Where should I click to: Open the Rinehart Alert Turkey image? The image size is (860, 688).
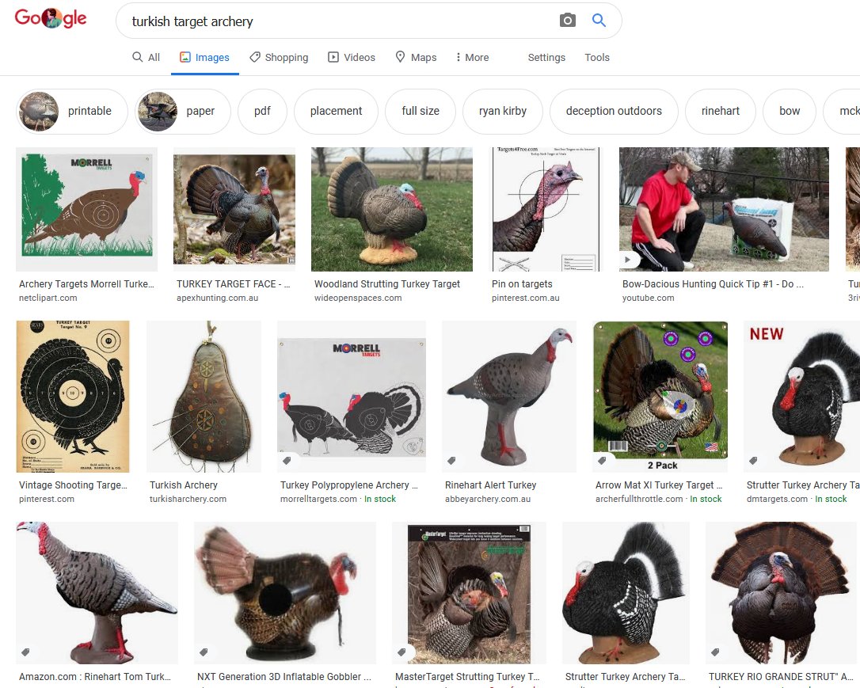click(509, 397)
